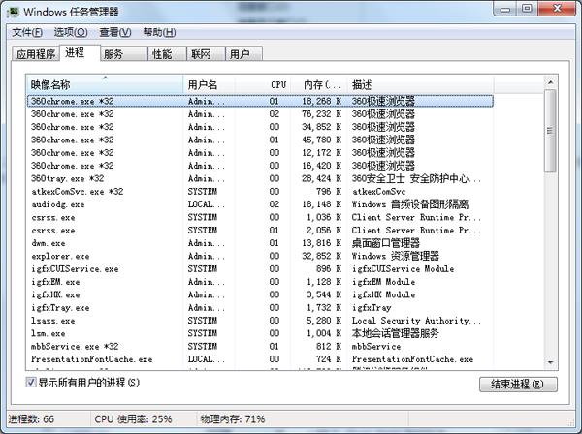This screenshot has height=434, width=582.
Task: Select the PresentationFontCache.exe process
Action: (260, 359)
